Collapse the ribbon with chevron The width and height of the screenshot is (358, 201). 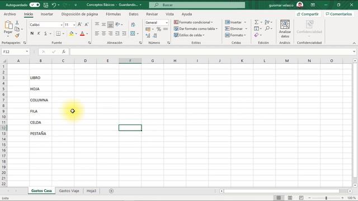click(354, 43)
